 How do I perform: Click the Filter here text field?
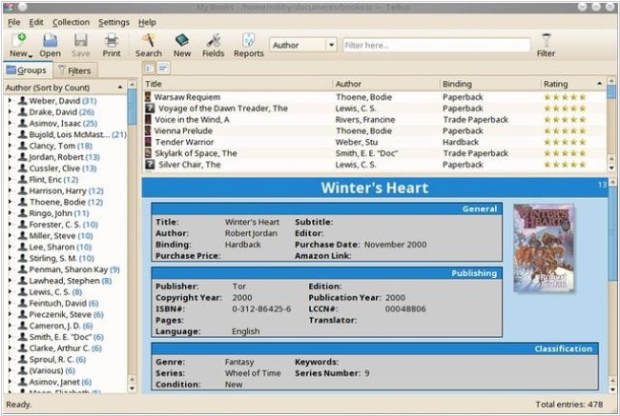[x=436, y=45]
